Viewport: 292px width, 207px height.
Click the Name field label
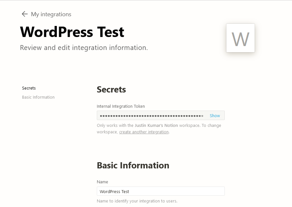click(102, 182)
